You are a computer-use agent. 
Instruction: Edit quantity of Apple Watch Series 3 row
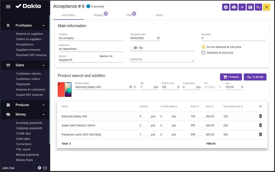coord(144,125)
